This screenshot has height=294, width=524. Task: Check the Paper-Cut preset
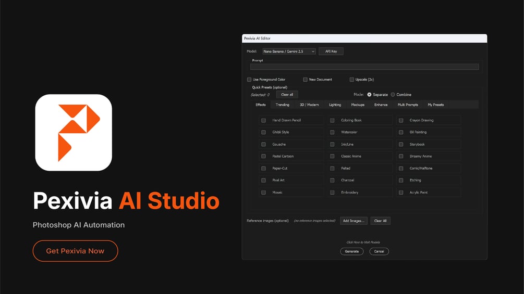point(263,168)
